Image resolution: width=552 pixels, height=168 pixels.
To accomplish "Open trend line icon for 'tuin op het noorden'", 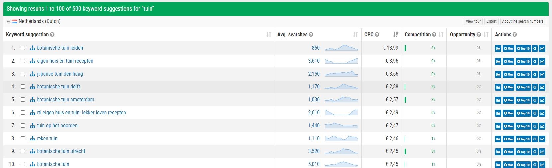I will (x=542, y=126).
